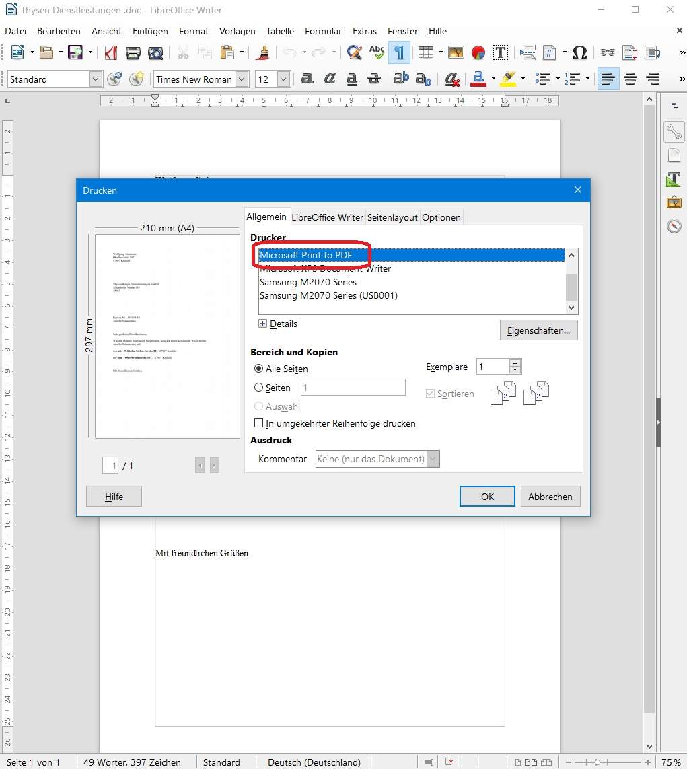Open the Standard paragraph style dropdown
Screen dimensions: 687x769
pos(95,79)
